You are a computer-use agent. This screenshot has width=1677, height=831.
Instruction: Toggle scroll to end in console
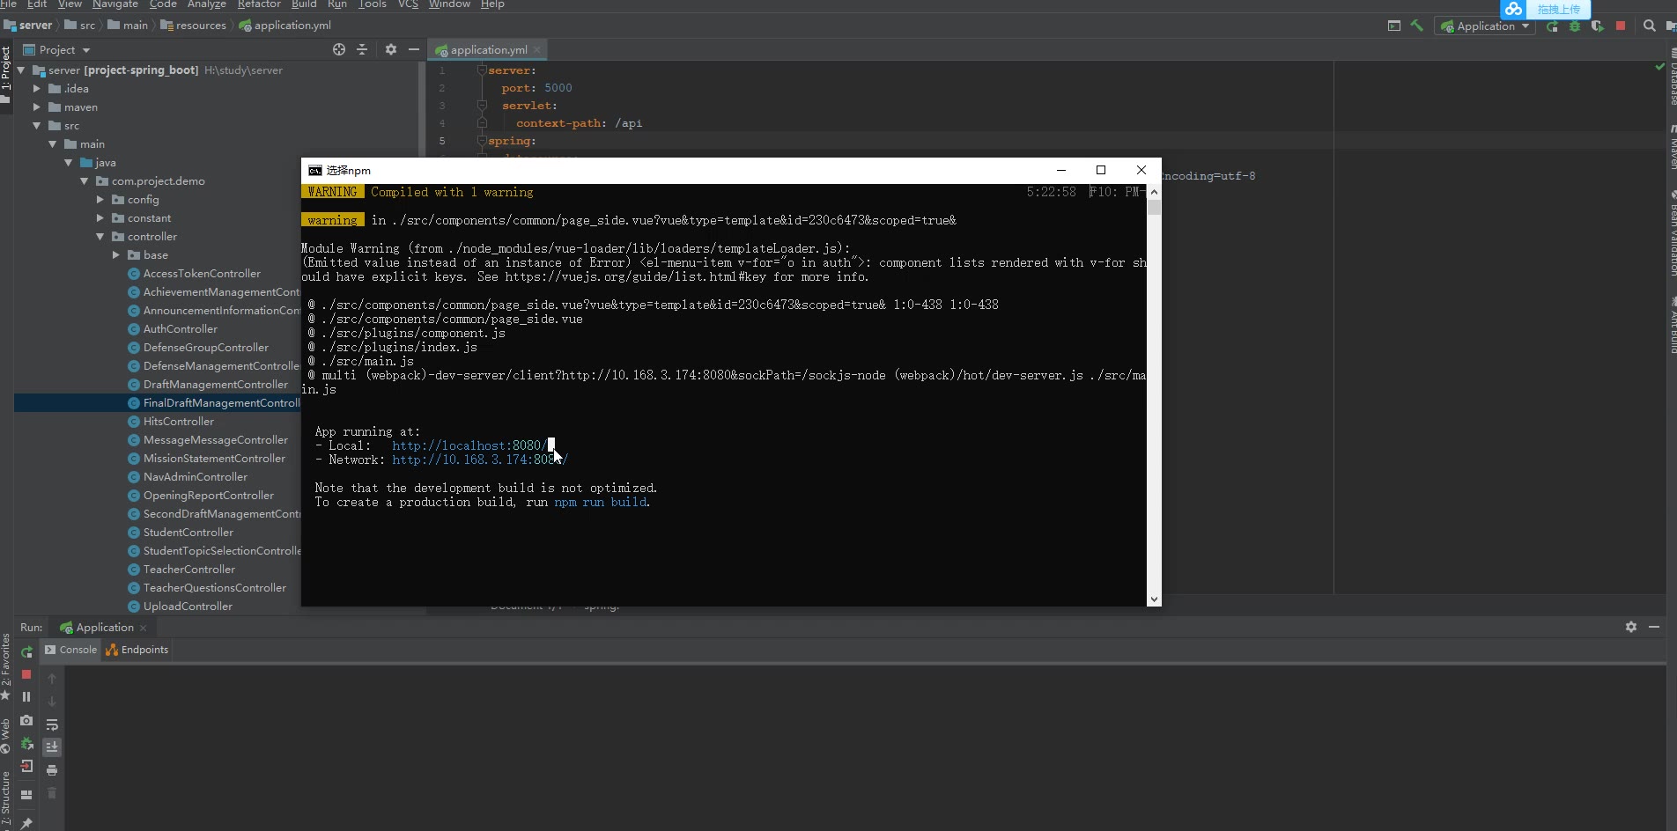[x=52, y=746]
